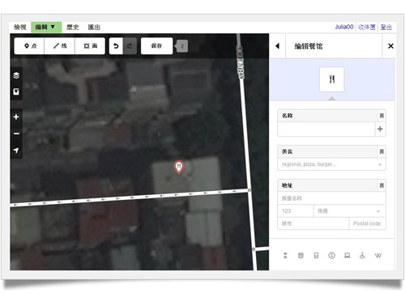The width and height of the screenshot is (405, 293).
Task: Add the phone field icon
Action: tap(316, 255)
